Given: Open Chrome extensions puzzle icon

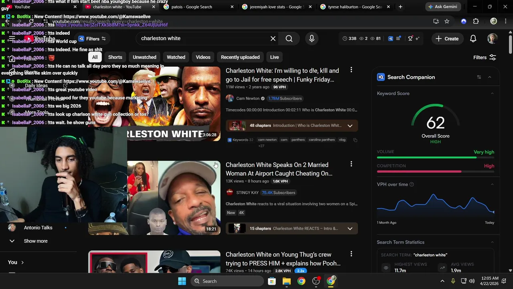Looking at the screenshot, I should [x=476, y=21].
